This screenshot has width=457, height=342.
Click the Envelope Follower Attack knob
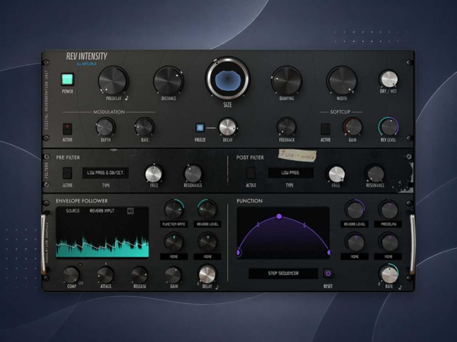[x=105, y=275]
